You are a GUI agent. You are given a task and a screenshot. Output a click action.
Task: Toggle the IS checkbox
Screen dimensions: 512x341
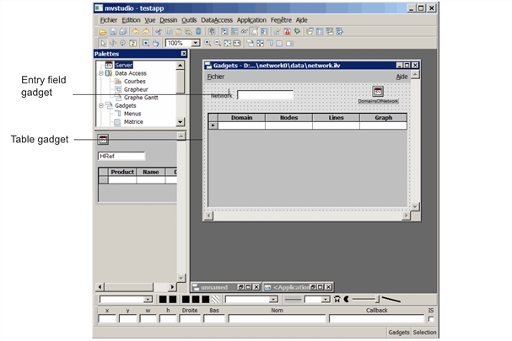point(431,319)
